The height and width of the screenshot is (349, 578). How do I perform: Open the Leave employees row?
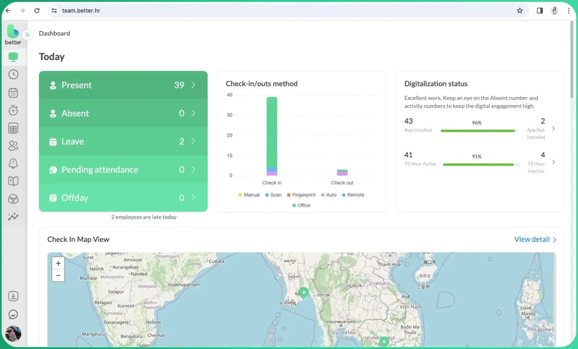(x=123, y=141)
